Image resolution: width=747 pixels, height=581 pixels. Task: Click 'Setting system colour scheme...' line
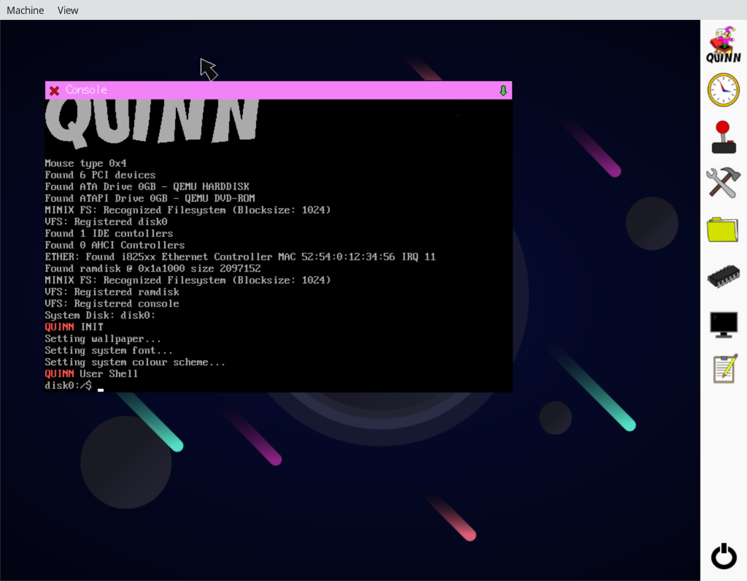click(x=135, y=362)
